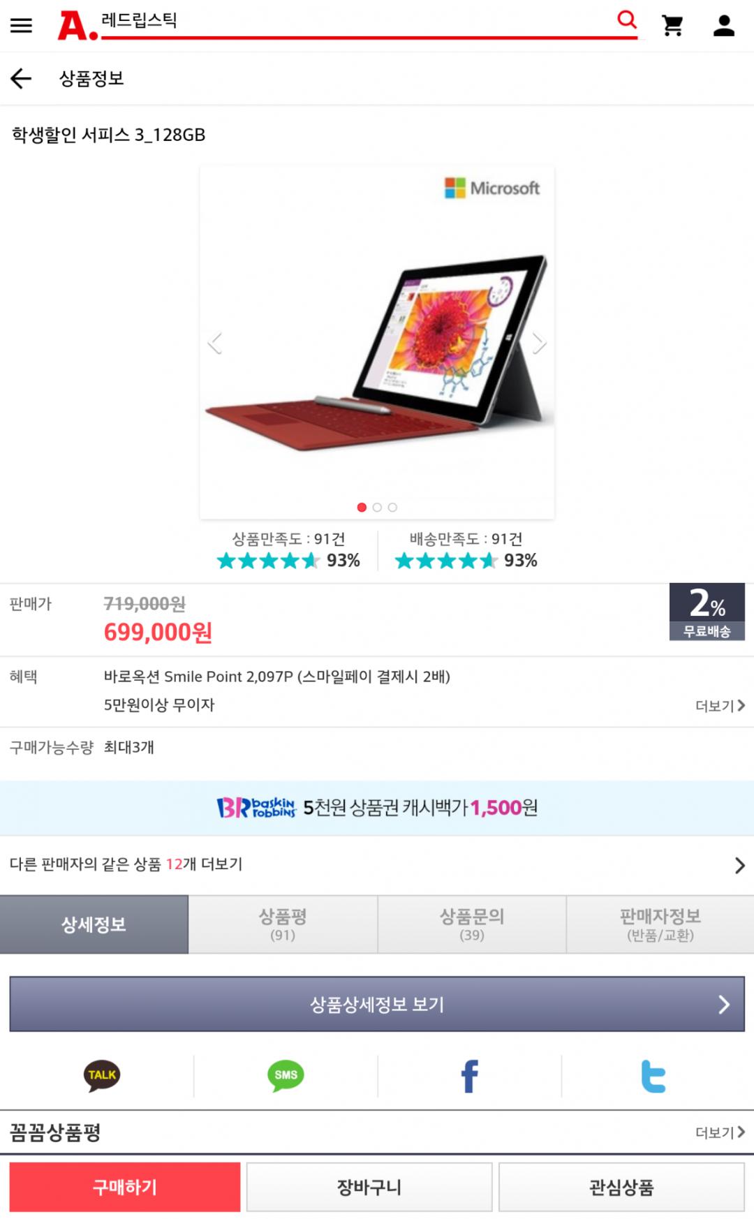Share on Twitter icon
The image size is (754, 1219).
[653, 1076]
